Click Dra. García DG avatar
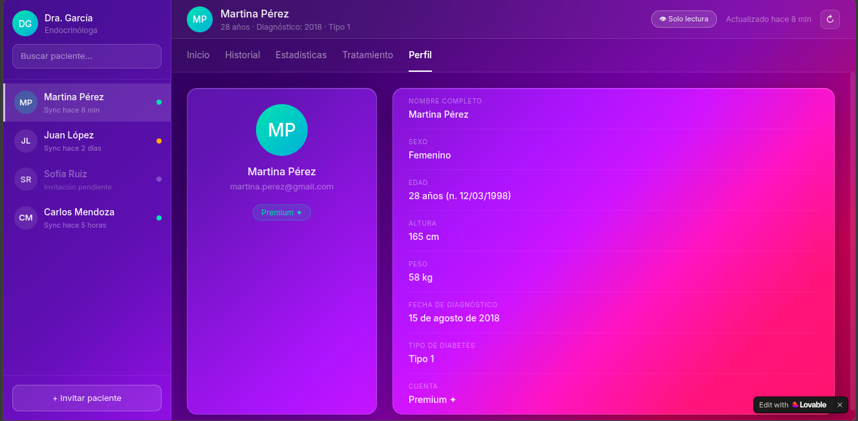Image resolution: width=858 pixels, height=421 pixels. point(25,24)
